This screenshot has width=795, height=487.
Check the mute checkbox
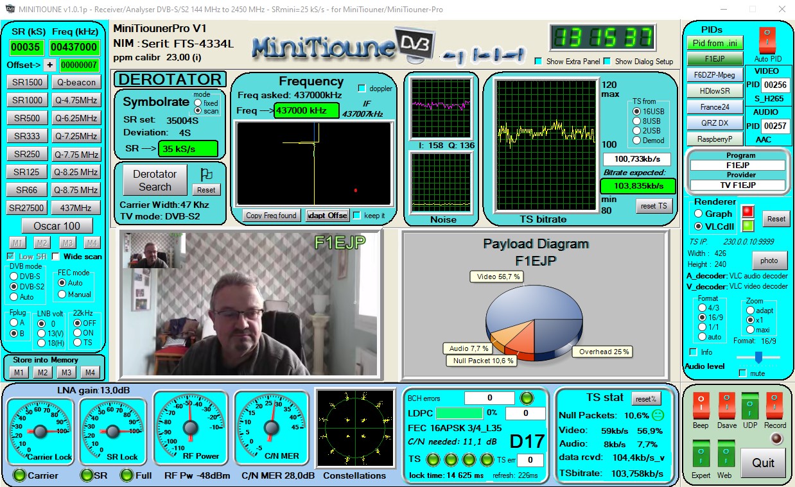coord(743,373)
